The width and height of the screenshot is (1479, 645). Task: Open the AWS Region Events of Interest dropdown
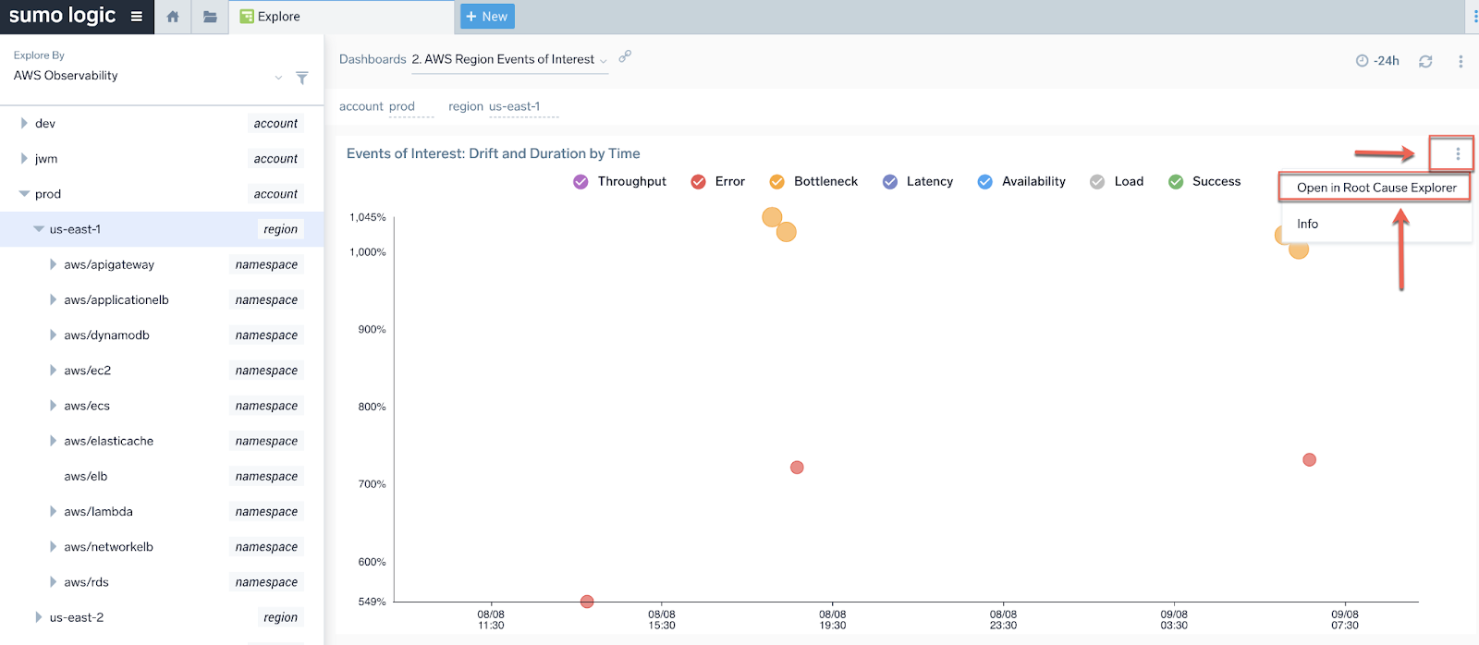[x=509, y=59]
